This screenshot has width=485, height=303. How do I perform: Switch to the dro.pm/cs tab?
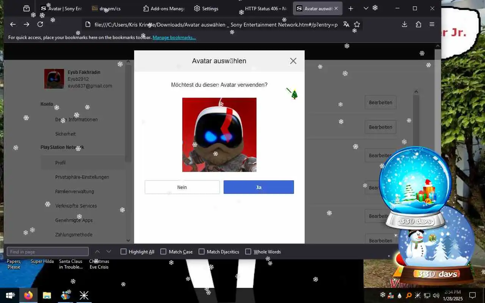(112, 8)
